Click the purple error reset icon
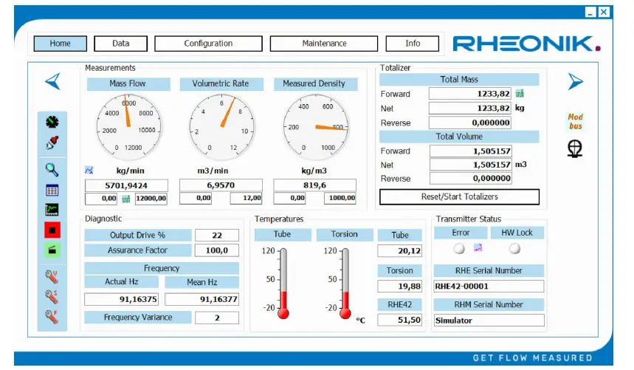 point(478,247)
